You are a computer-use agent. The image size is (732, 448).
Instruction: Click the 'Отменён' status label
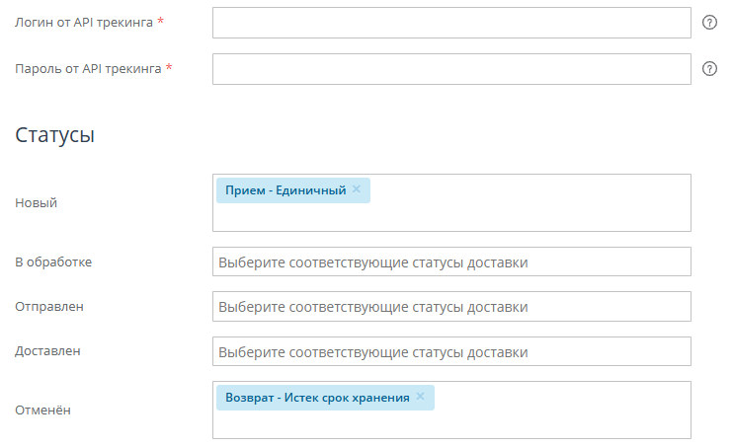tap(43, 411)
